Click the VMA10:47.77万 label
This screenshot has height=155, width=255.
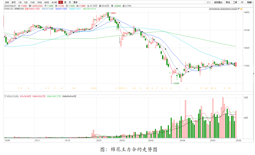(54, 96)
